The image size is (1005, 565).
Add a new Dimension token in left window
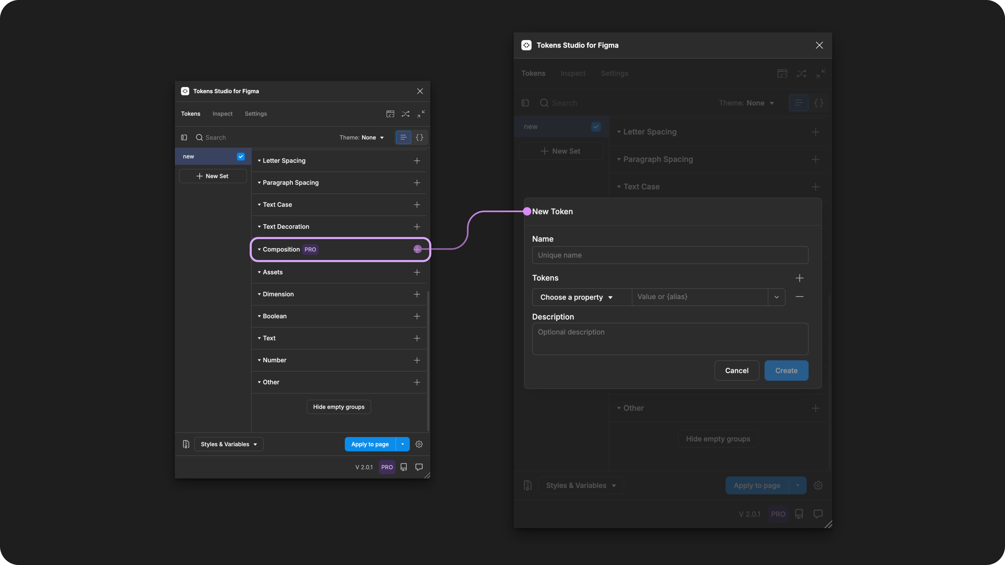(417, 294)
